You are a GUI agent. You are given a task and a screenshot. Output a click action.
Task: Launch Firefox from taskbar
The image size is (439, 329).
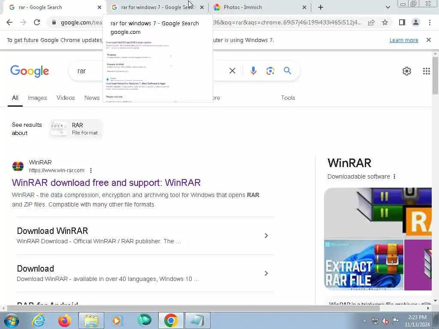[x=65, y=320]
